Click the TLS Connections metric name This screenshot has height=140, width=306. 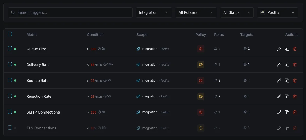(x=41, y=128)
